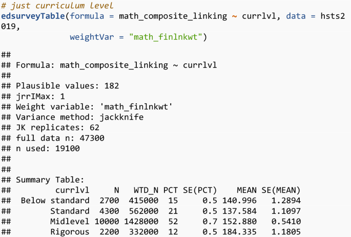Click the "JK replicates: 62" line
This screenshot has height=237, width=351.
click(x=57, y=127)
